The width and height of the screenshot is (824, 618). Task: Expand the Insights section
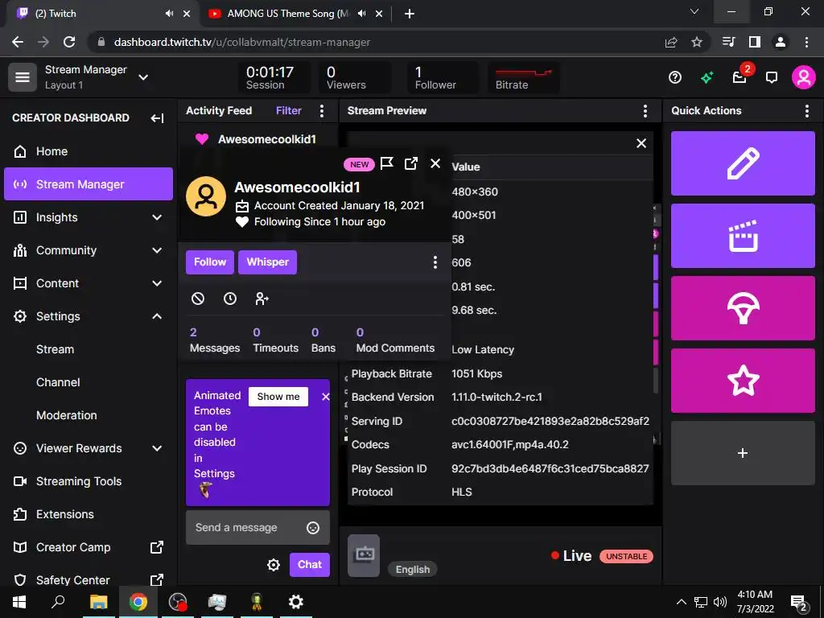tap(157, 217)
